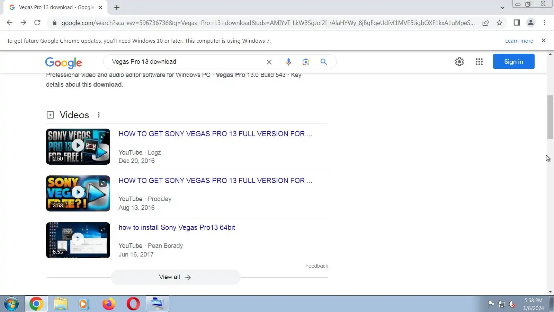Open how to install Sony Vegas Pro13 64bit

177,227
